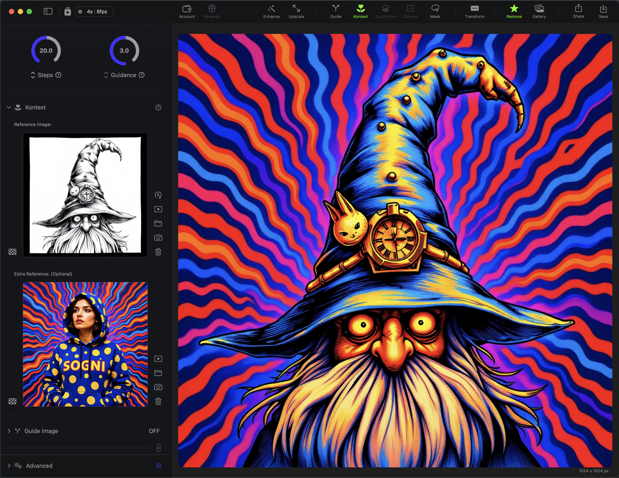The image size is (619, 478).
Task: Click the Share icon
Action: pyautogui.click(x=578, y=11)
